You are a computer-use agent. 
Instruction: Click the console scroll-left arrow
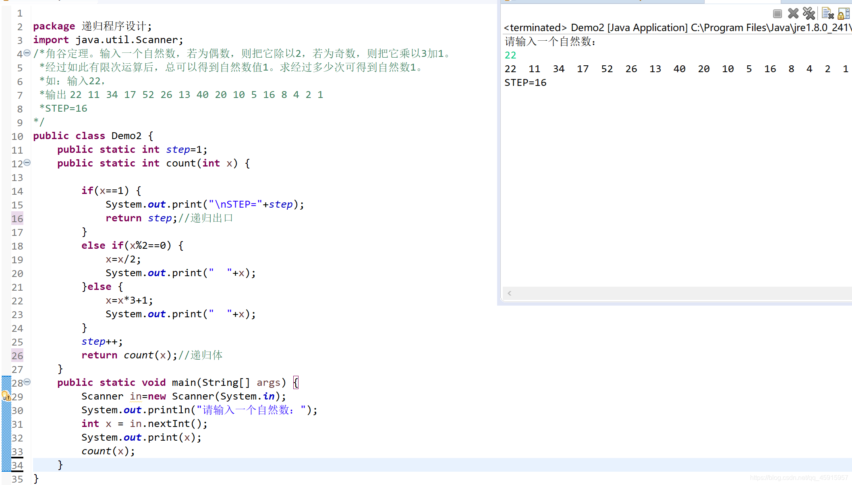[510, 293]
